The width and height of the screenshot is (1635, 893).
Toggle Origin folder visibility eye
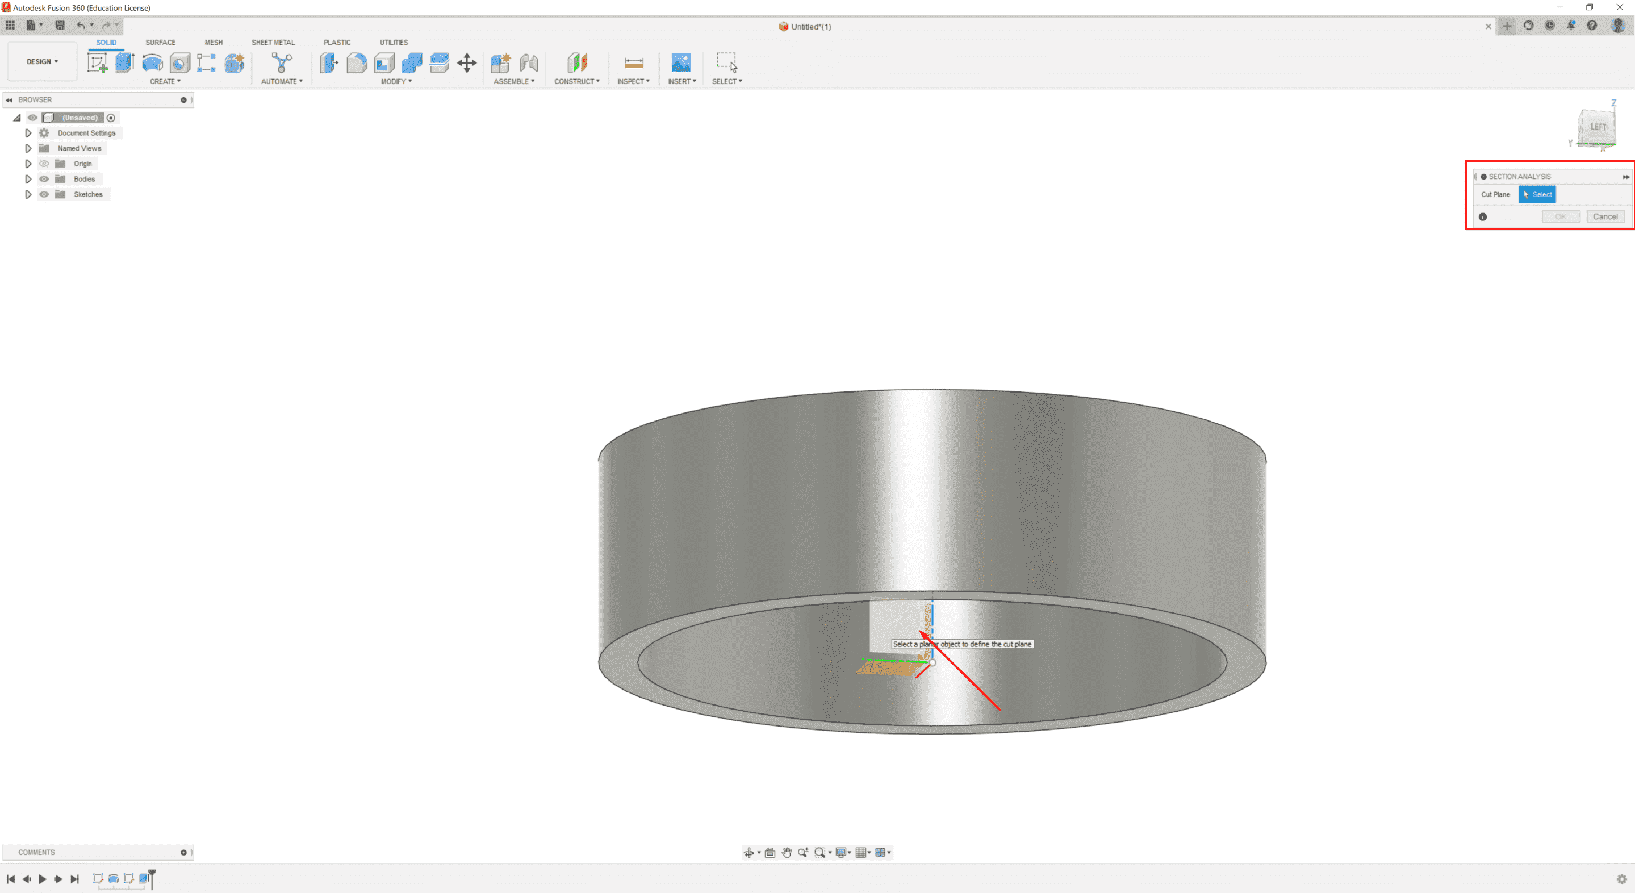point(44,164)
